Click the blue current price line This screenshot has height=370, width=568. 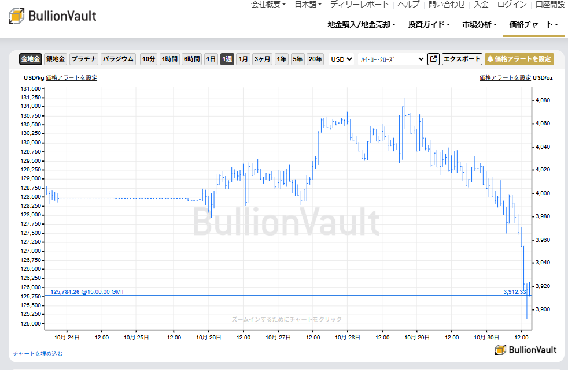coord(288,296)
